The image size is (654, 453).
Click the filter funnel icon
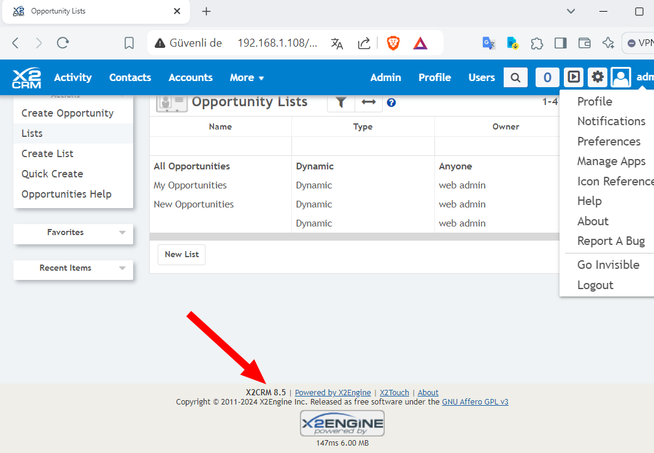341,103
